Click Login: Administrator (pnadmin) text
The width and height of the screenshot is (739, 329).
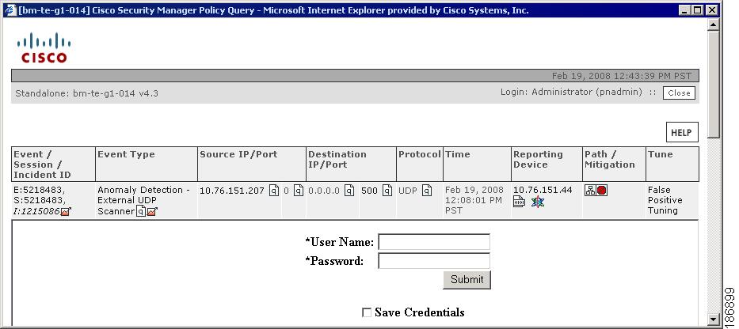[x=571, y=93]
